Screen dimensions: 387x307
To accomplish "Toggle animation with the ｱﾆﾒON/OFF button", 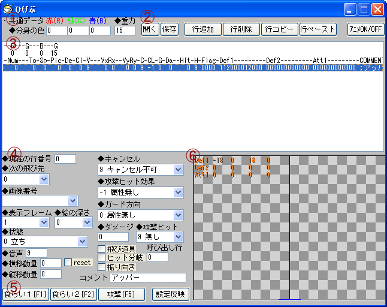I will (365, 29).
